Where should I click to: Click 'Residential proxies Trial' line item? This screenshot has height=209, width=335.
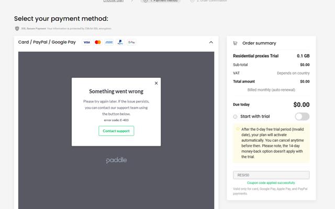[256, 56]
